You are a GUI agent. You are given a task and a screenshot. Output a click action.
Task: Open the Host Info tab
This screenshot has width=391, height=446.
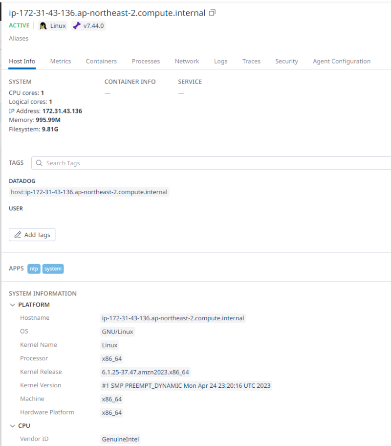point(22,61)
